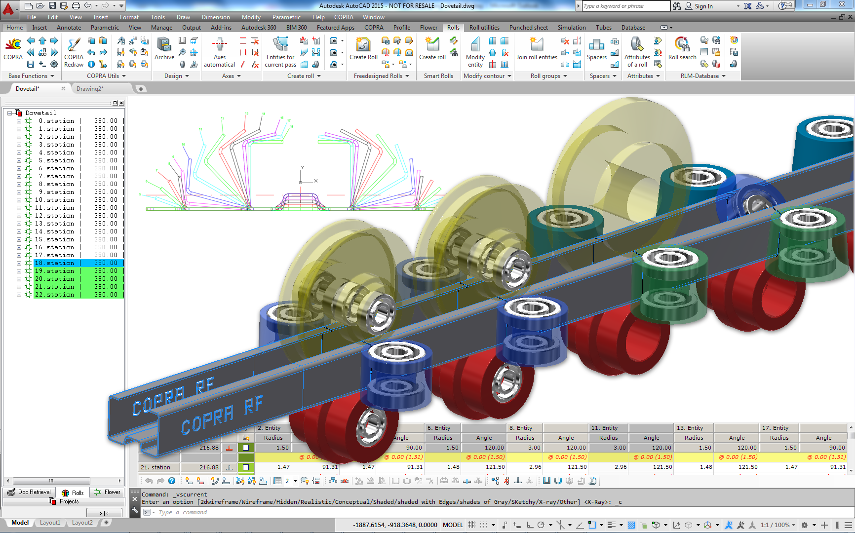855x533 pixels.
Task: Click Join roll entities icon
Action: [537, 44]
